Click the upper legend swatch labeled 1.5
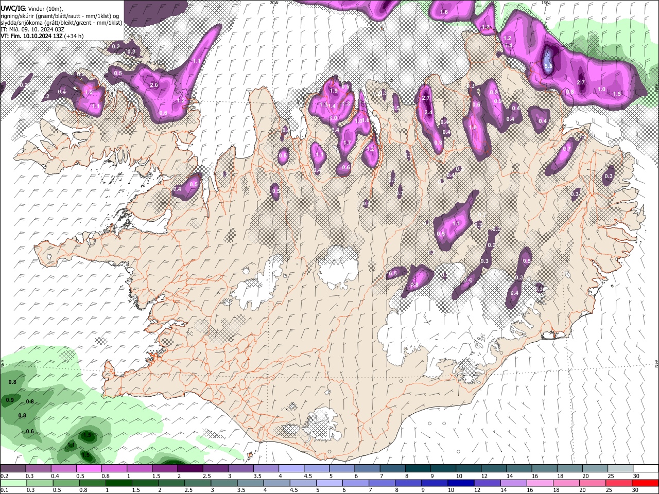This screenshot has width=659, height=494. [165, 469]
